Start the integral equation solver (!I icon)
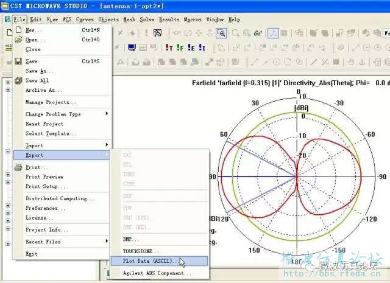The height and width of the screenshot is (283, 390). pos(202,47)
